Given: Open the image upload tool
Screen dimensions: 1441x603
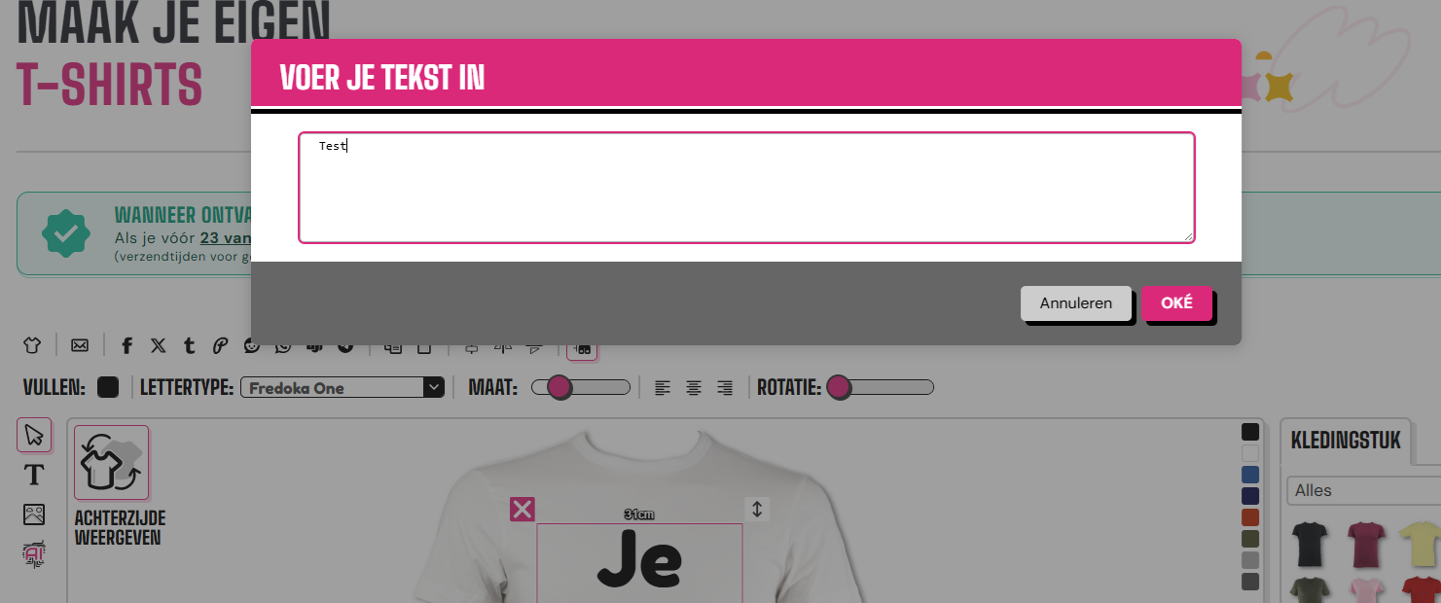Looking at the screenshot, I should coord(34,514).
